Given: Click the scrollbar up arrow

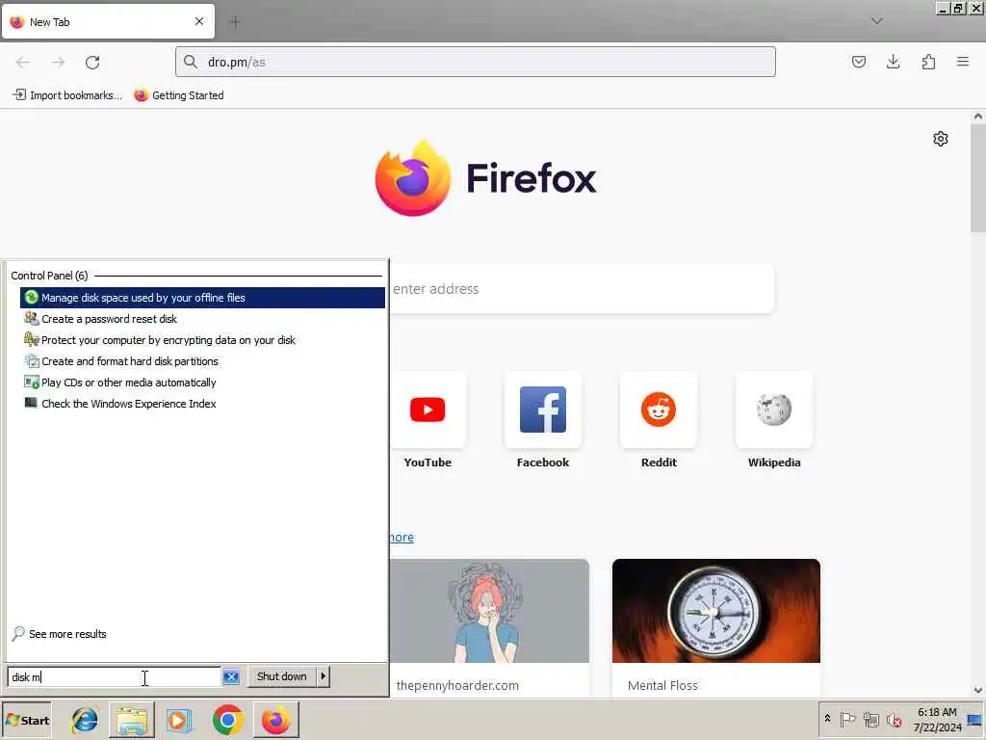Looking at the screenshot, I should pos(978,117).
